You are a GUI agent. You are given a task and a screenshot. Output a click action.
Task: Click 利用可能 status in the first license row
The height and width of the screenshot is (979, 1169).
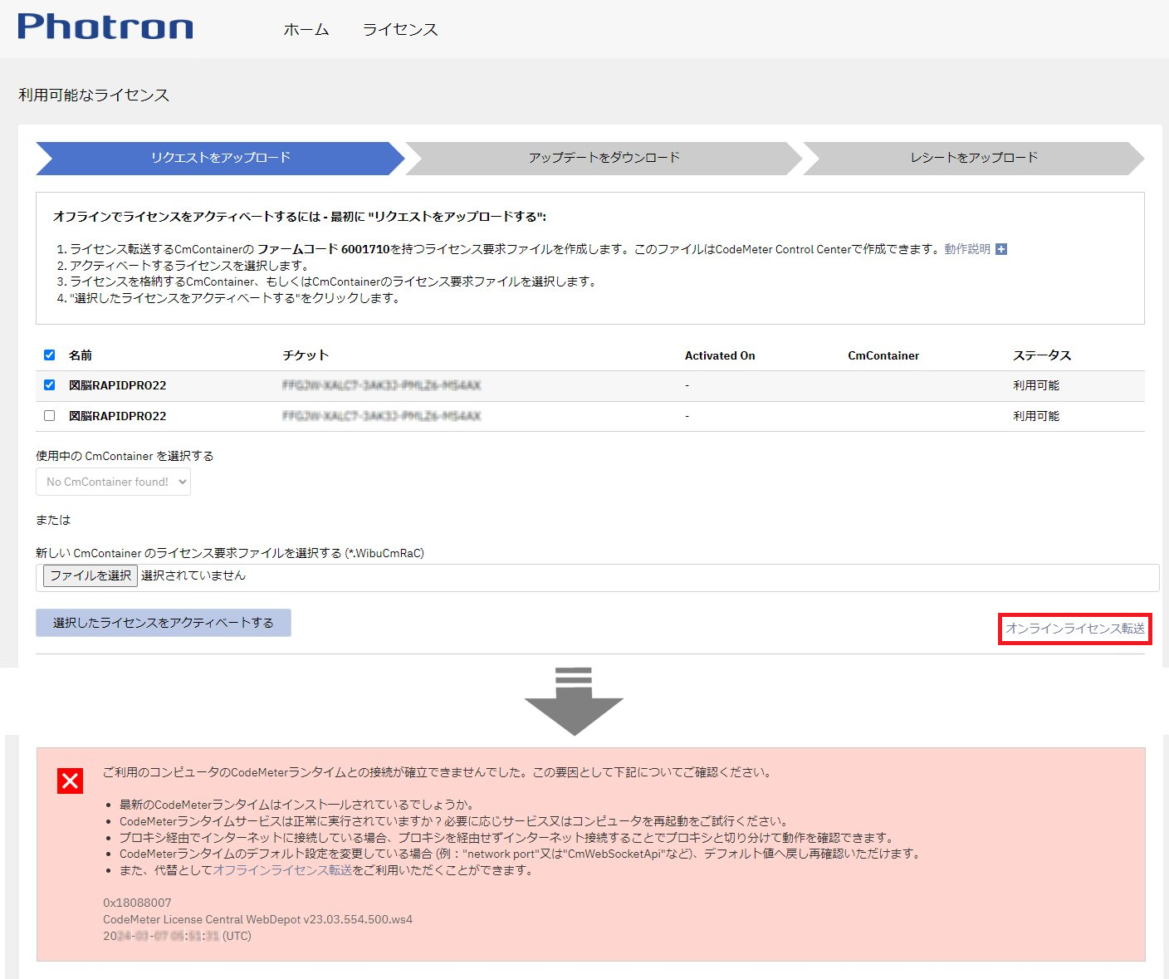[x=1036, y=385]
